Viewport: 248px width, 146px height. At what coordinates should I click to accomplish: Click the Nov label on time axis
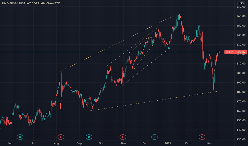click(x=123, y=143)
